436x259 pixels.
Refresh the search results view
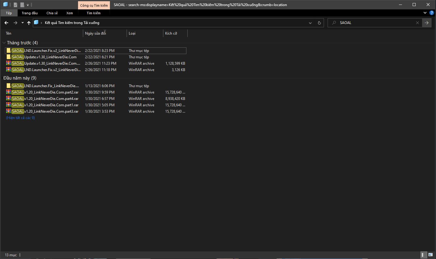click(319, 23)
